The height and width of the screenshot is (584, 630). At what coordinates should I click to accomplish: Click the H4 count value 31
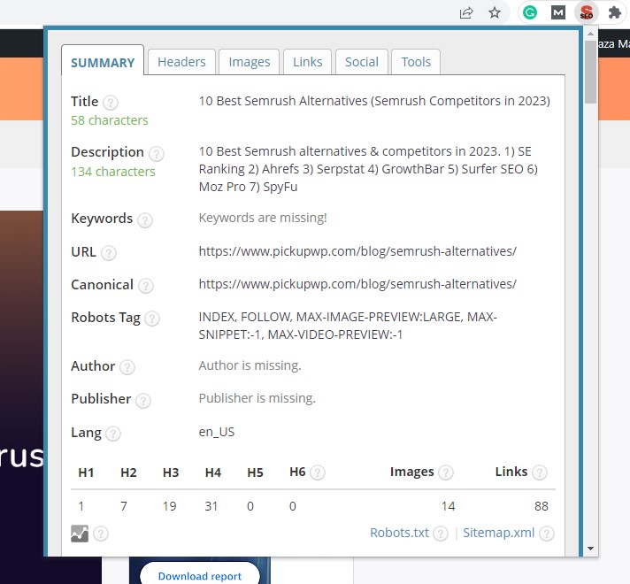(x=211, y=506)
